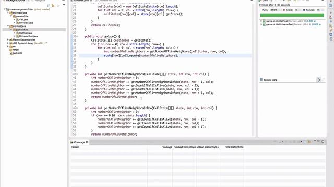Click the Cell.java file icon
334x187 pixels.
click(x=17, y=20)
